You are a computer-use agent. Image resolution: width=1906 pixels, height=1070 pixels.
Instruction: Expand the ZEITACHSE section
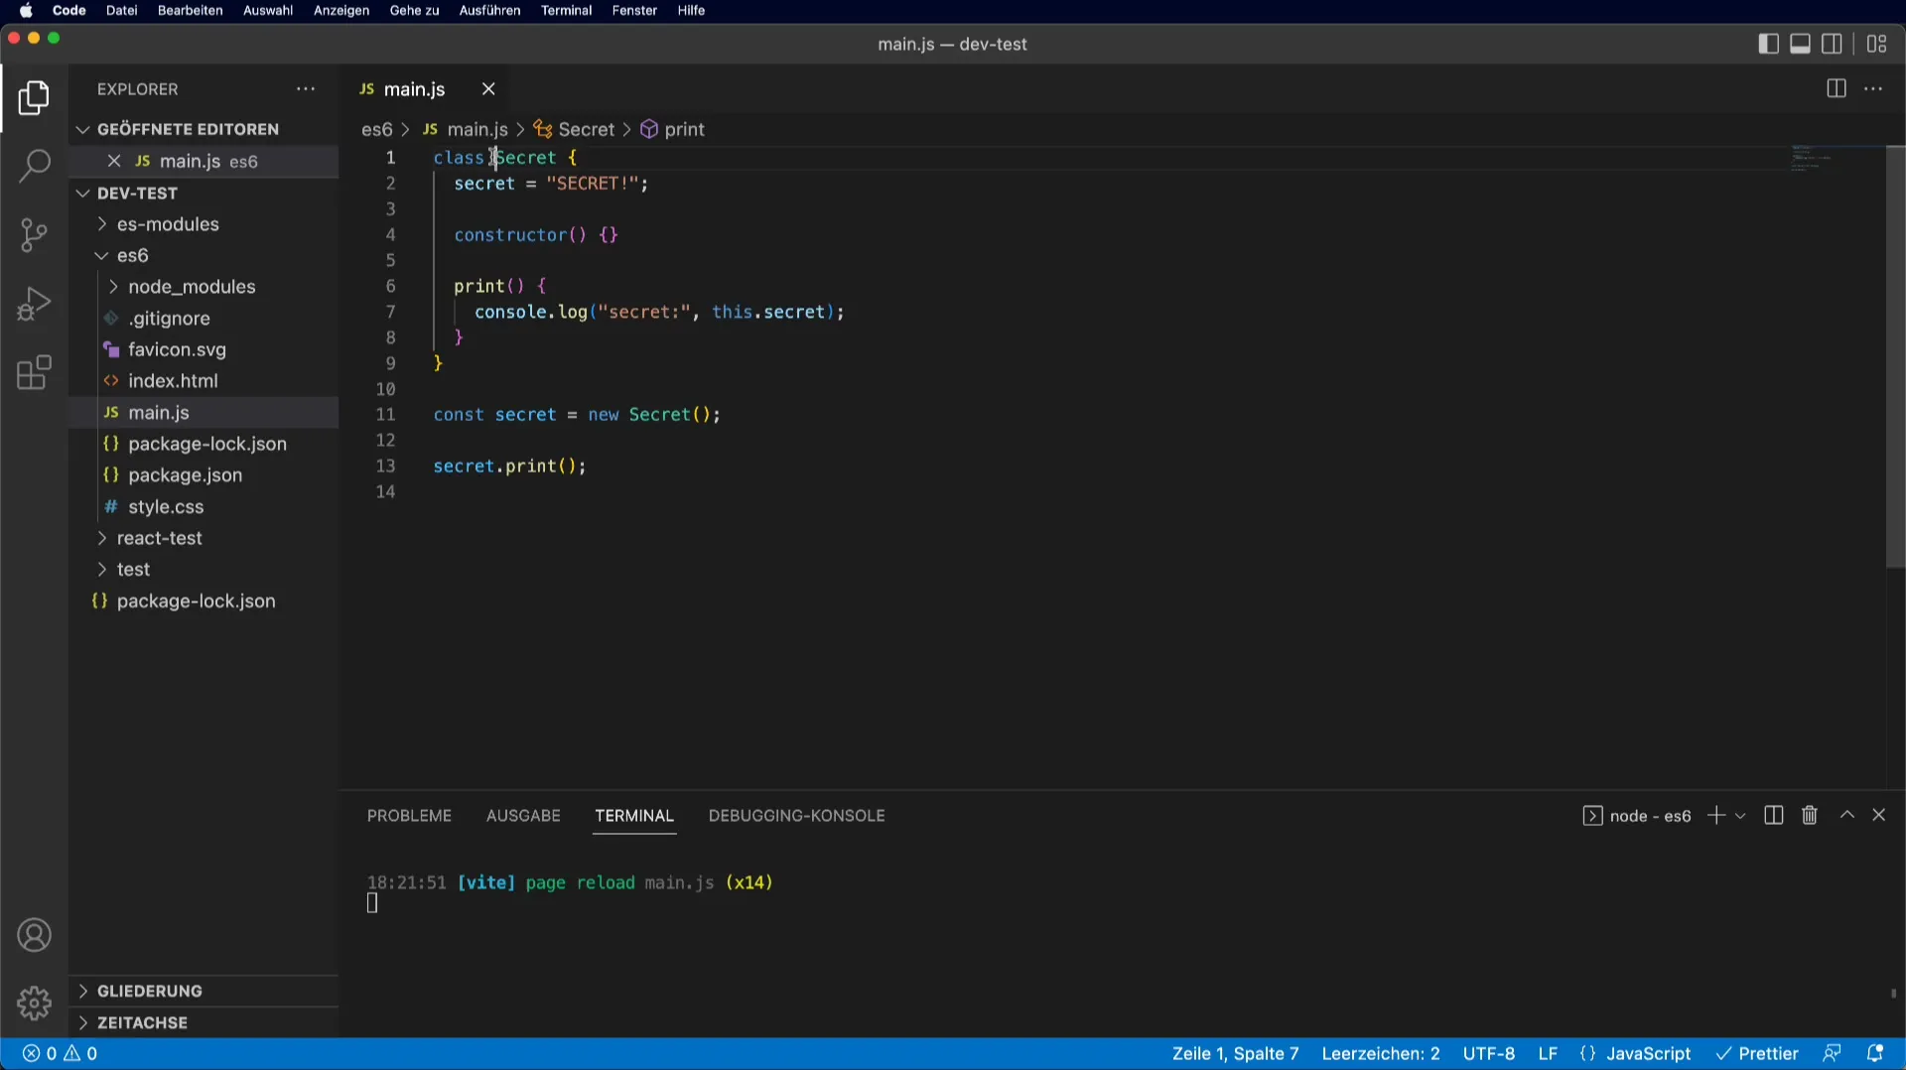(204, 1022)
